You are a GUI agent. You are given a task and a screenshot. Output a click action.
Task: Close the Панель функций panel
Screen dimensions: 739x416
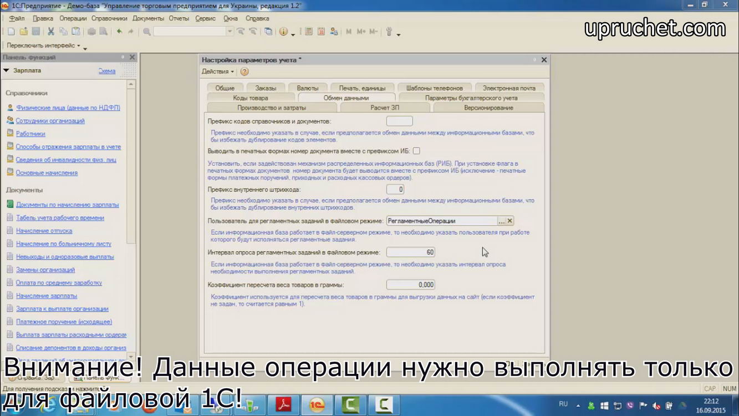pos(132,57)
